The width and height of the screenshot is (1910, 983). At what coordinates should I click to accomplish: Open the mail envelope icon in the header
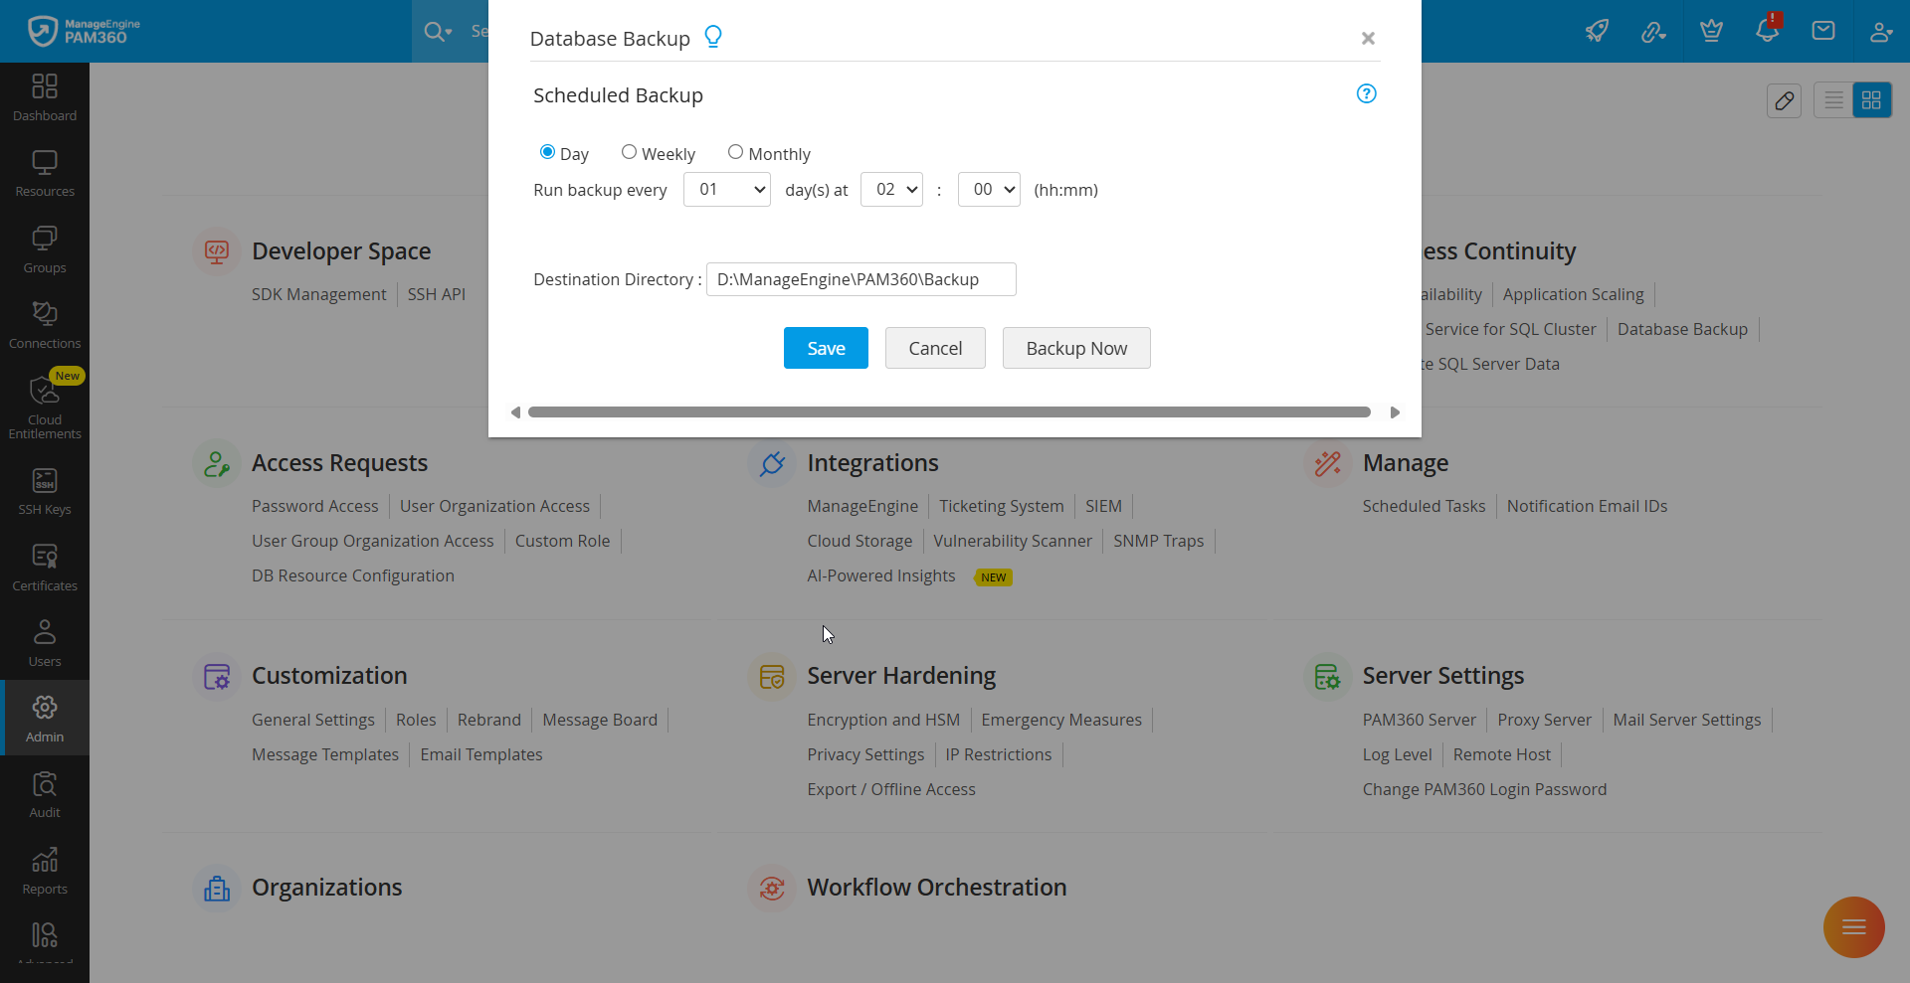tap(1823, 31)
